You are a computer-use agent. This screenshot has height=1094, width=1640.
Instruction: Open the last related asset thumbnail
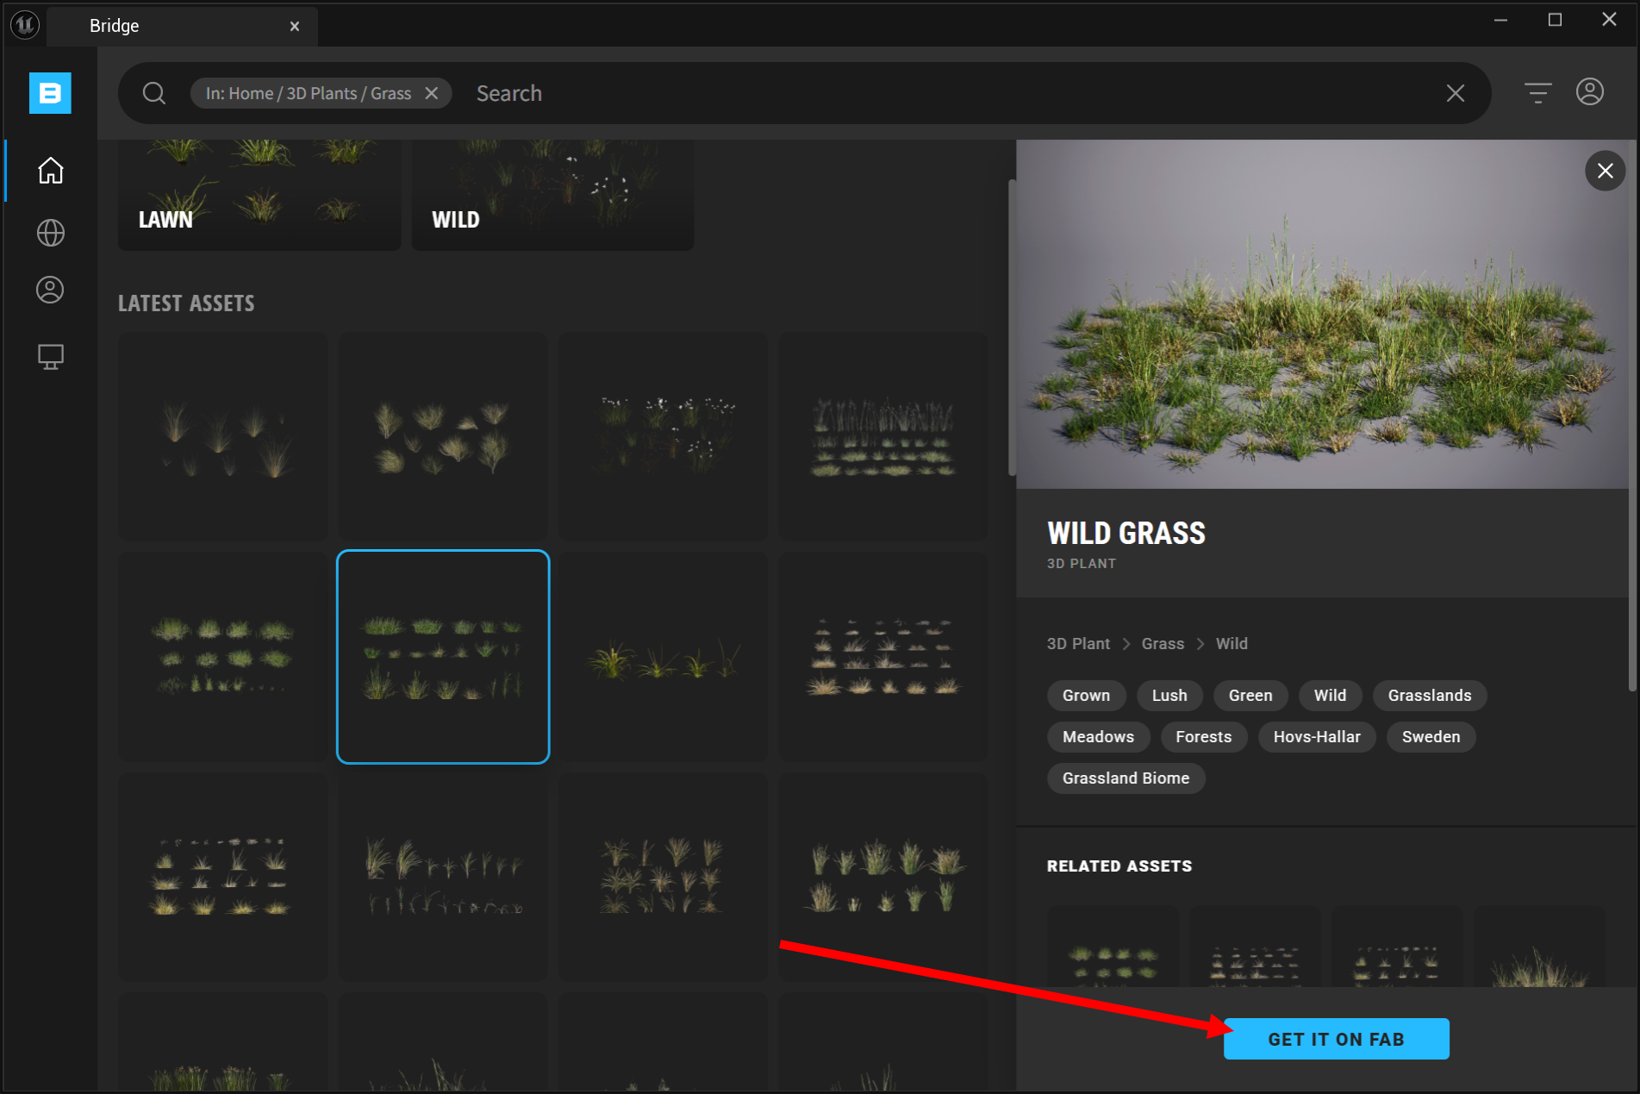[x=1539, y=946]
